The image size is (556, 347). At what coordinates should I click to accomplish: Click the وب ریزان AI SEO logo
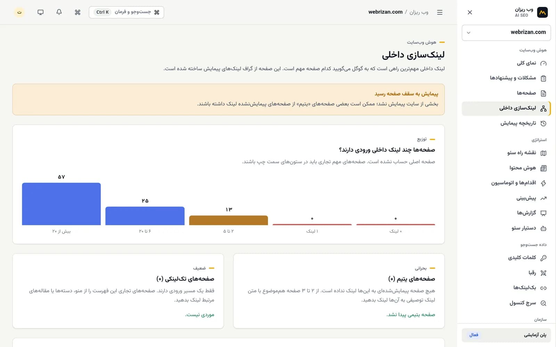pos(542,12)
